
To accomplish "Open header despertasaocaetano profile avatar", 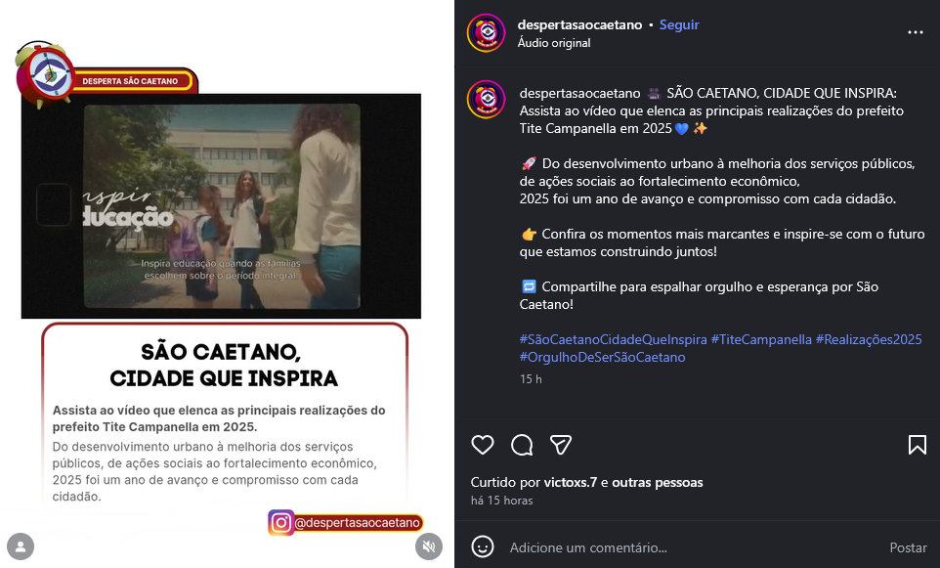I will point(487,33).
